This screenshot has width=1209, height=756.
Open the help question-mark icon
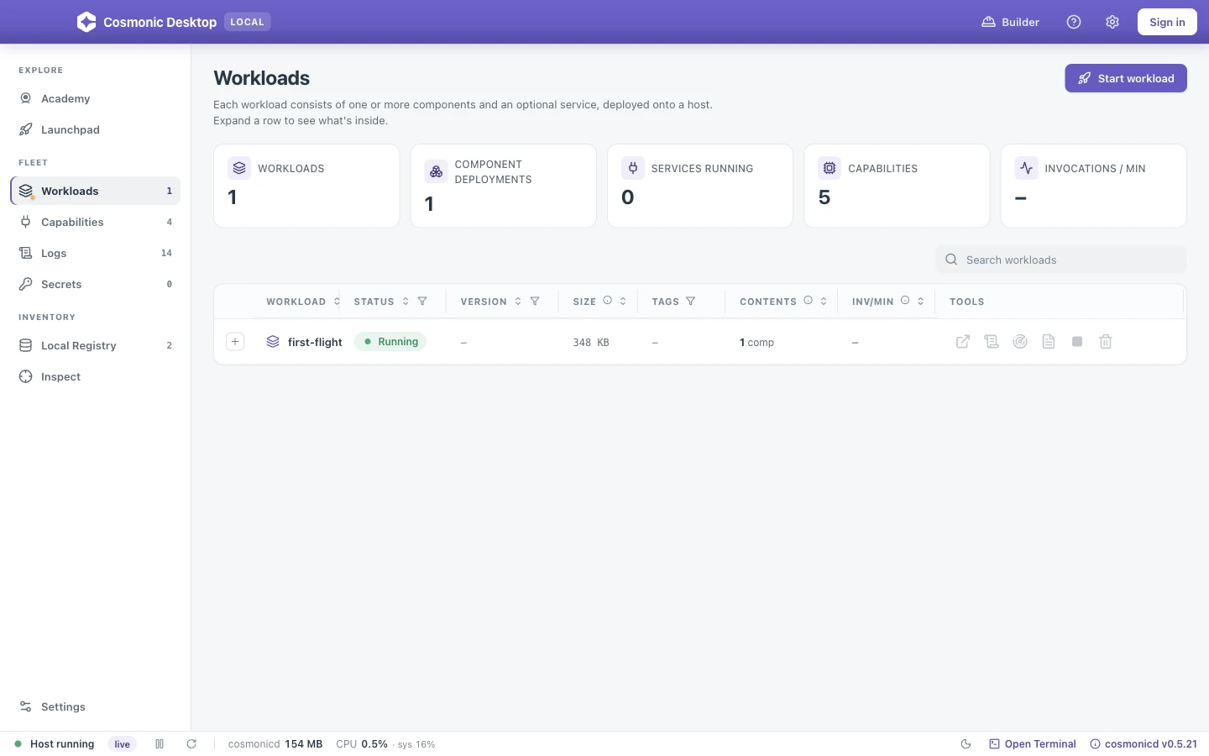(1074, 22)
